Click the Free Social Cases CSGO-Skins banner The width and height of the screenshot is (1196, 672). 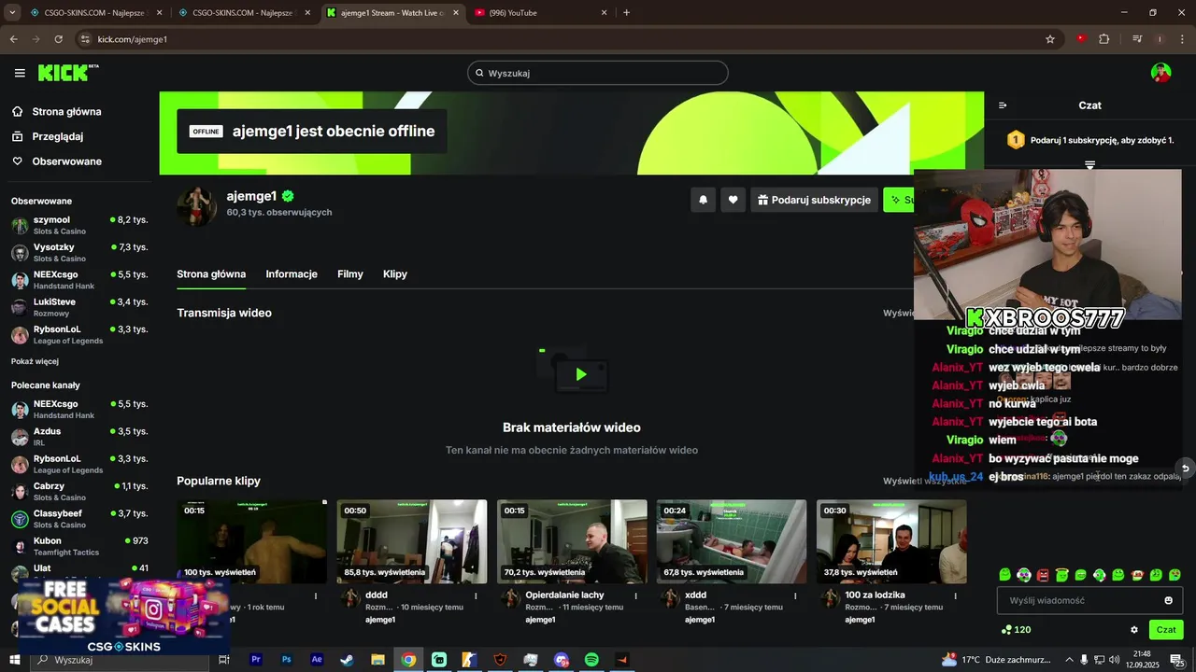click(123, 616)
